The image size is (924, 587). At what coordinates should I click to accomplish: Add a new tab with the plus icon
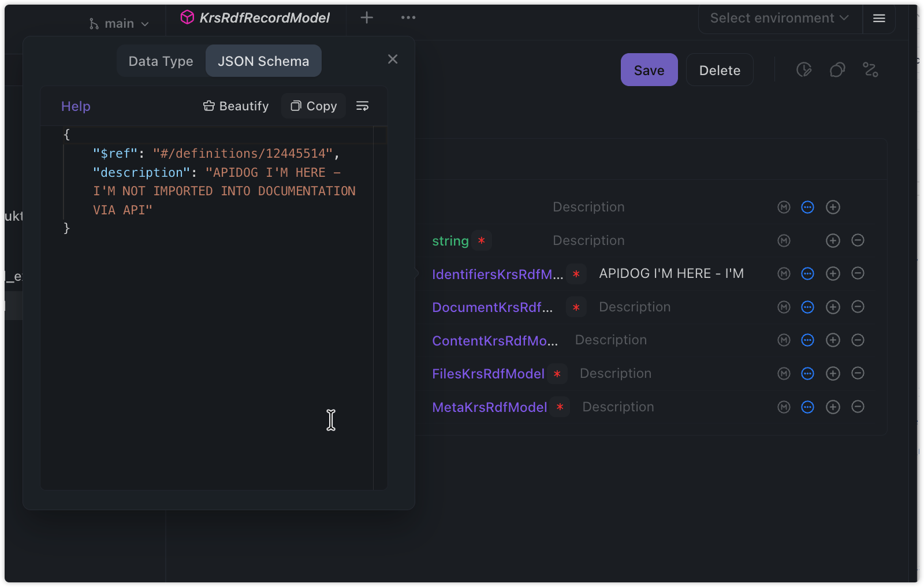pos(367,18)
